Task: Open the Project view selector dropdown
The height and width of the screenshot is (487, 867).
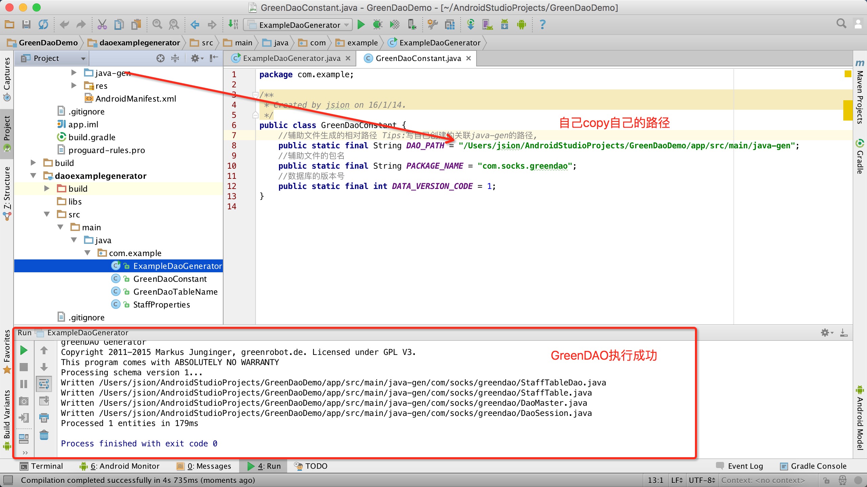Action: (x=52, y=58)
